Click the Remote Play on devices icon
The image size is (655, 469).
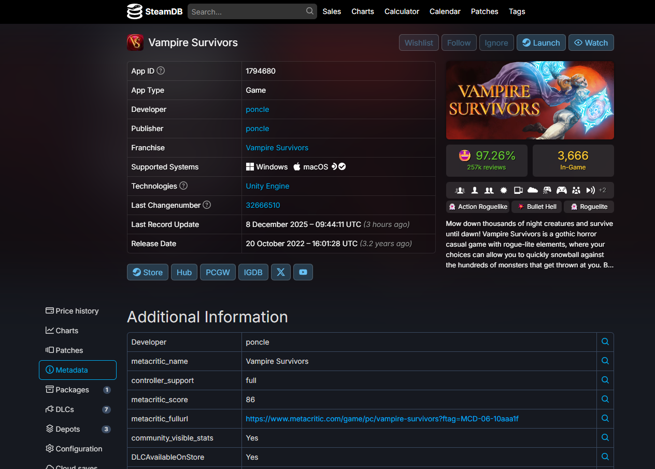(518, 190)
